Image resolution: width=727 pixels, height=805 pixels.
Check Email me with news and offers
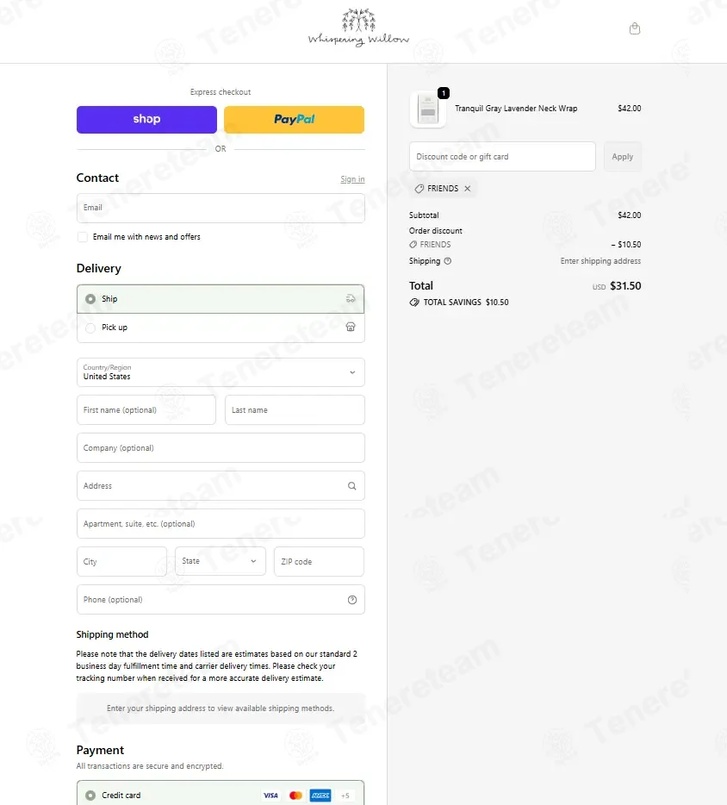(83, 237)
